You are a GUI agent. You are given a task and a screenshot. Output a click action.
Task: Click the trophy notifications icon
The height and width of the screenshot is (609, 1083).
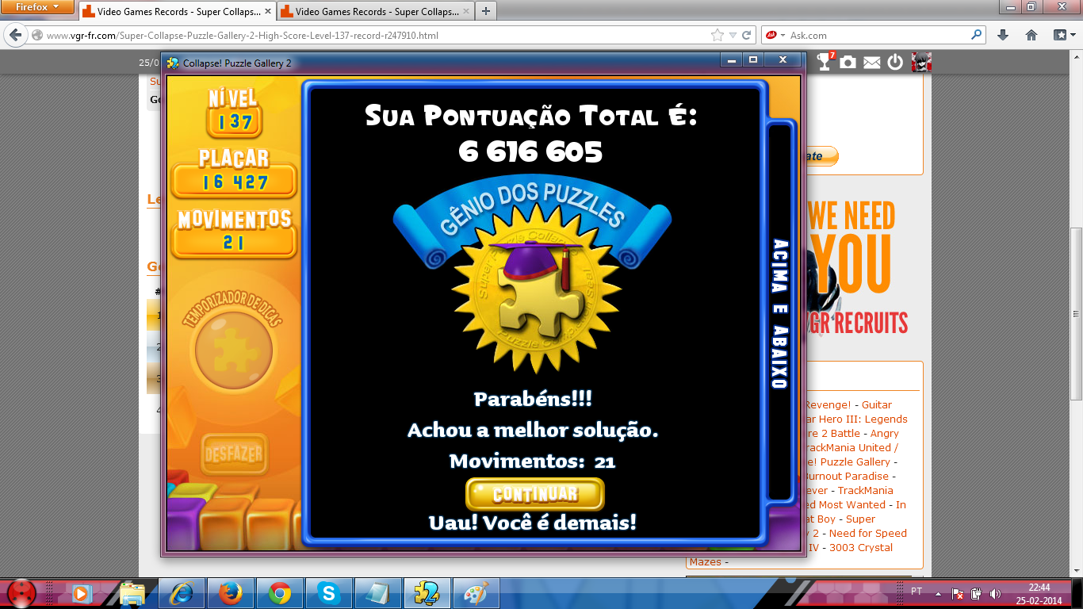click(825, 62)
